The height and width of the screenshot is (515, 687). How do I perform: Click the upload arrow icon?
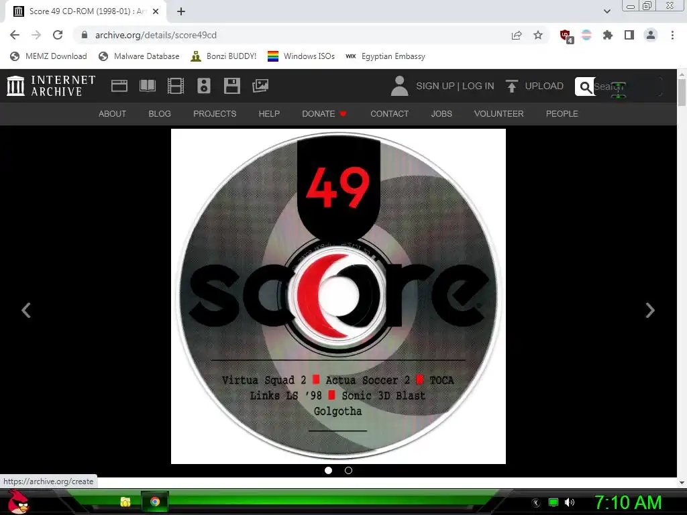tap(511, 86)
